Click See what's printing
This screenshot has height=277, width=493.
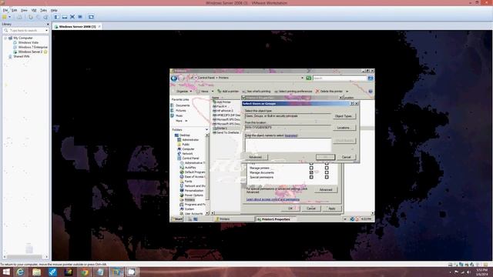[257, 92]
